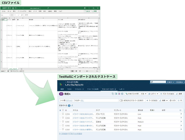Click the formula bar cancel X icon
Image resolution: width=185 pixels, height=140 pixels.
coord(15,15)
